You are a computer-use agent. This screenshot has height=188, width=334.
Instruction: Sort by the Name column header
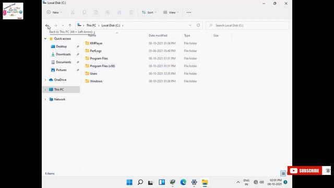pos(92,36)
